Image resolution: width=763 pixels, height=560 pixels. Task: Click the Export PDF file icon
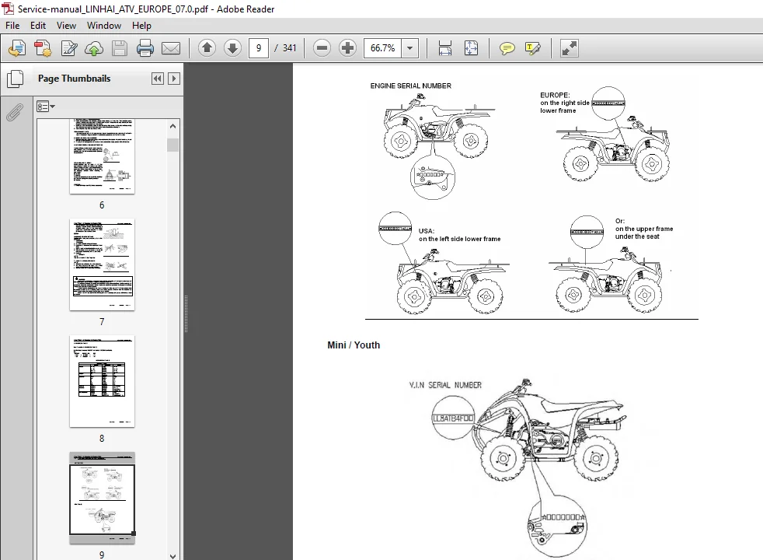[43, 48]
